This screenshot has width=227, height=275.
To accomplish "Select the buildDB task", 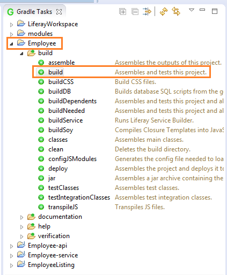I will tap(60, 91).
